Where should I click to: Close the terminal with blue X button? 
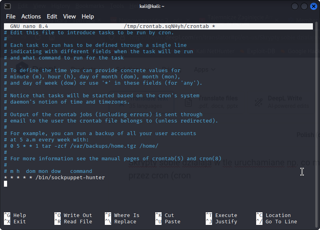click(x=313, y=6)
